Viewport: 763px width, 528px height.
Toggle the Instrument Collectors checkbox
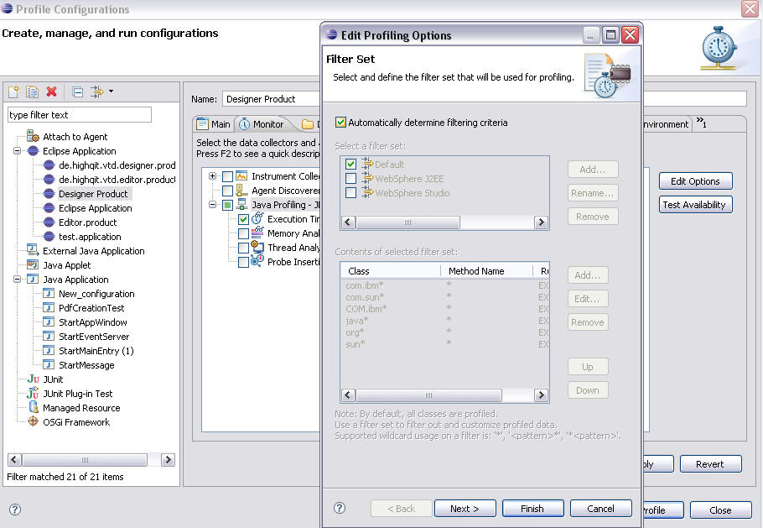coord(227,176)
